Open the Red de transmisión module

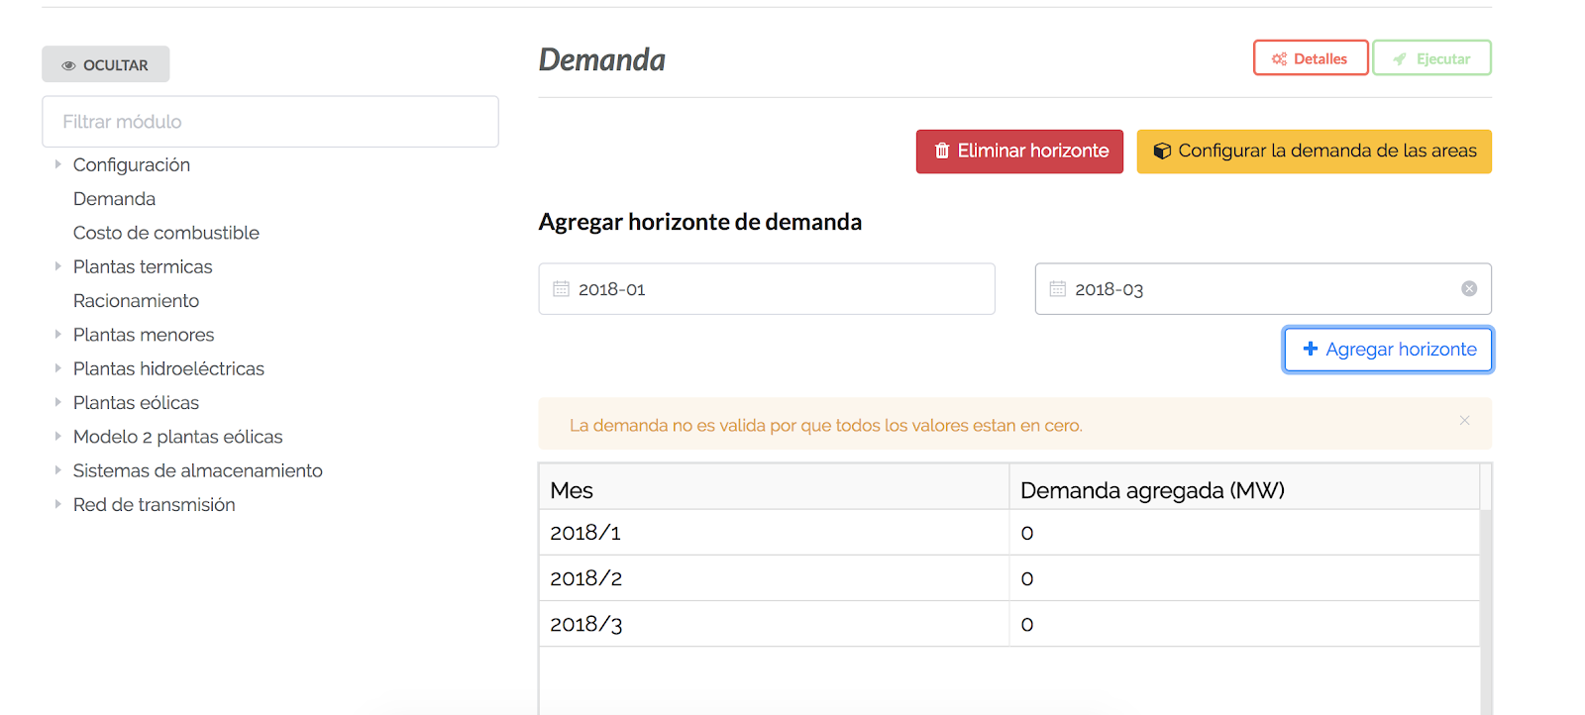tap(155, 505)
